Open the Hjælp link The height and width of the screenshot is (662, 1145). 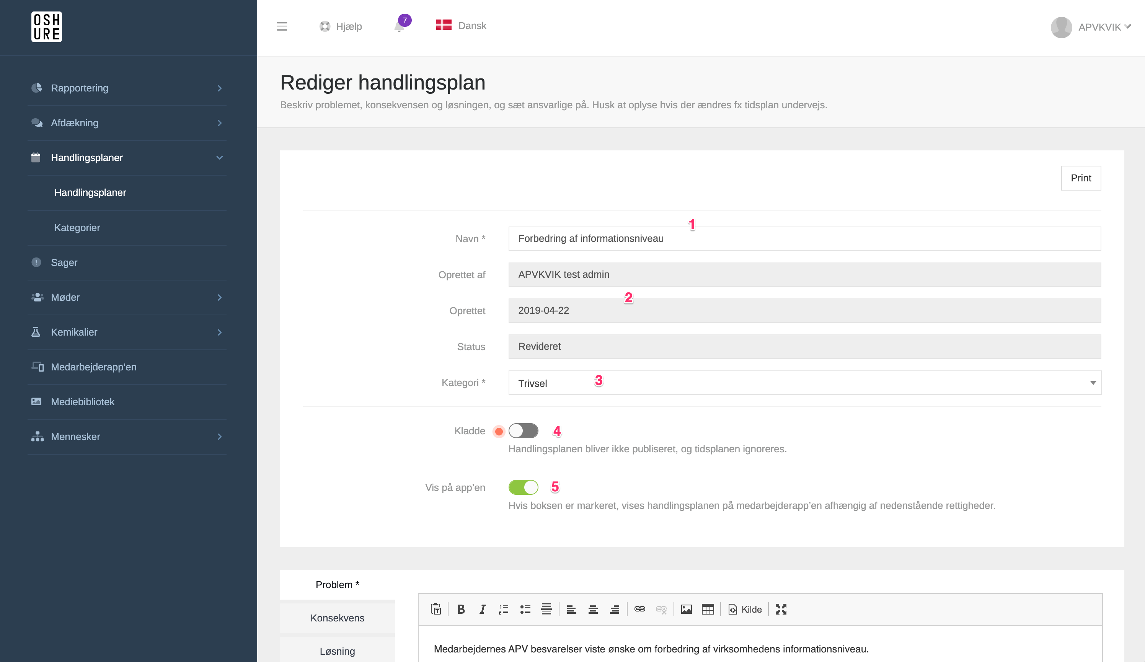pos(341,26)
